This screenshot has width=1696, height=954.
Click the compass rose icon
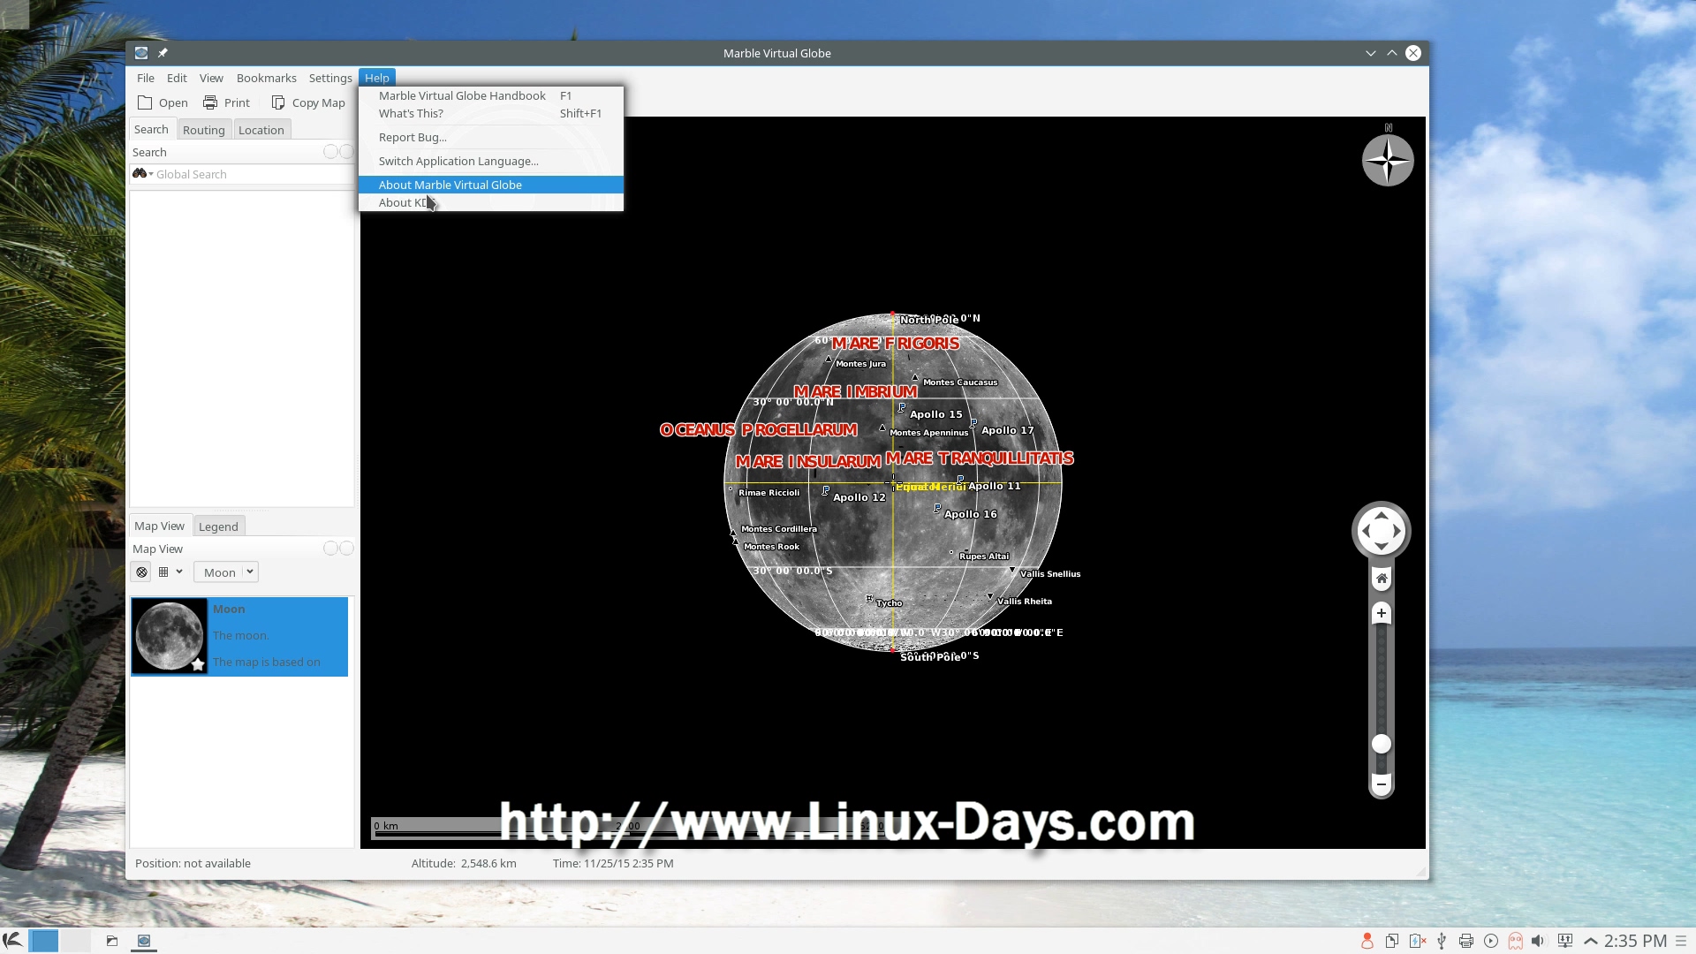click(x=1388, y=161)
